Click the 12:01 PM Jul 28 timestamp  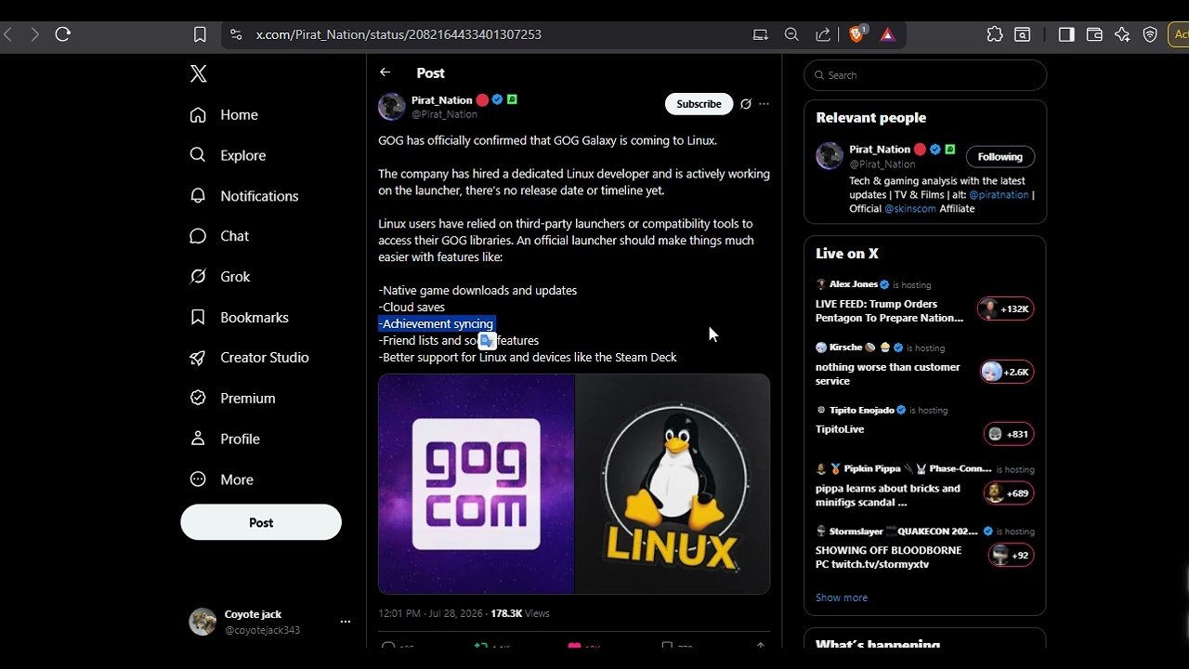[x=430, y=613]
